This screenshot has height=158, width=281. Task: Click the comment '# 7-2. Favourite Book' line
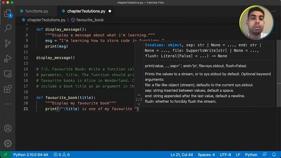[x=85, y=69]
